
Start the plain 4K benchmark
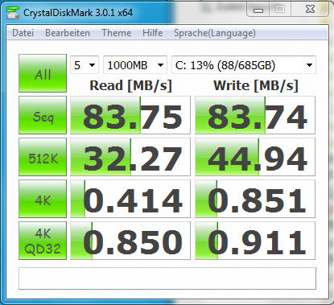[43, 199]
